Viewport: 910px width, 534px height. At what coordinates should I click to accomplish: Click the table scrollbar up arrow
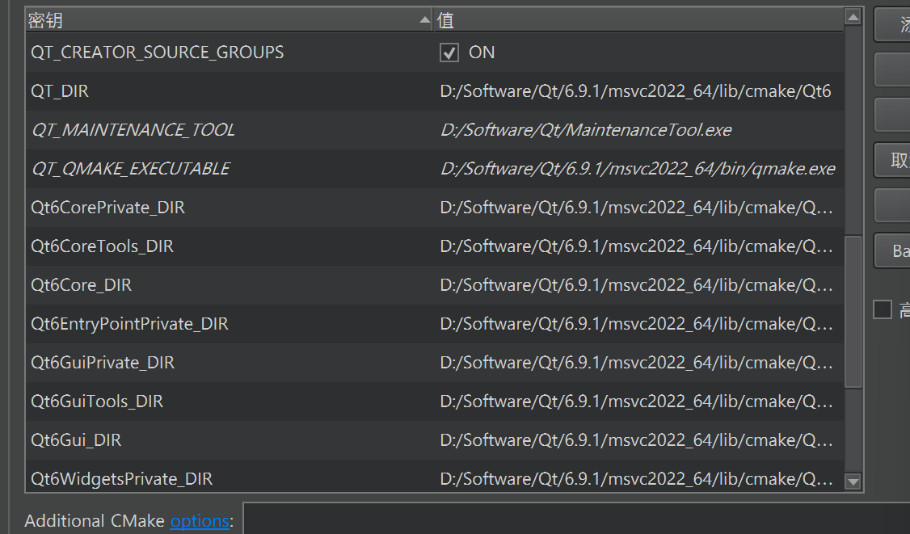click(x=853, y=18)
